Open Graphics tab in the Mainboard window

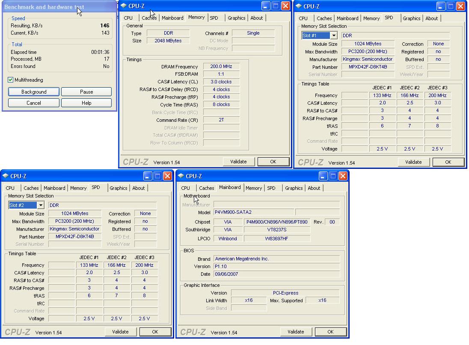coord(294,188)
